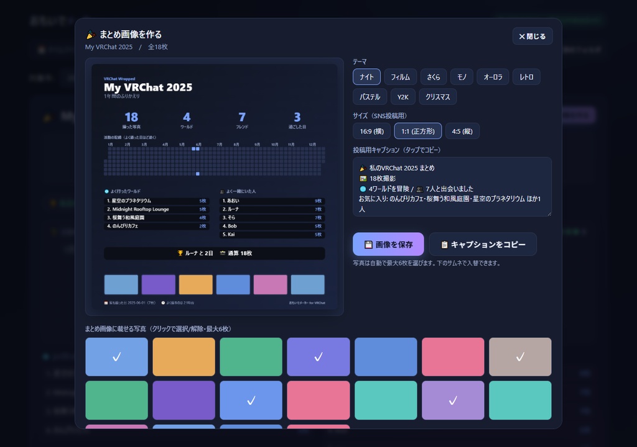Click the 全18枚 count in the header
637x447 pixels.
click(157, 47)
